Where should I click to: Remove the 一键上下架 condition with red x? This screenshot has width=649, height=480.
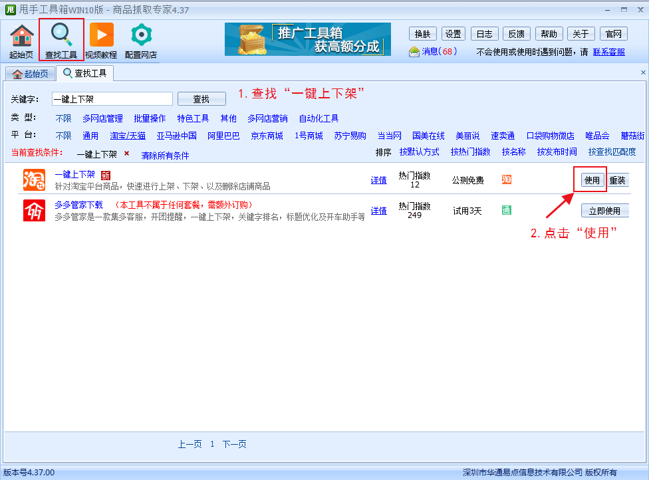(x=126, y=154)
